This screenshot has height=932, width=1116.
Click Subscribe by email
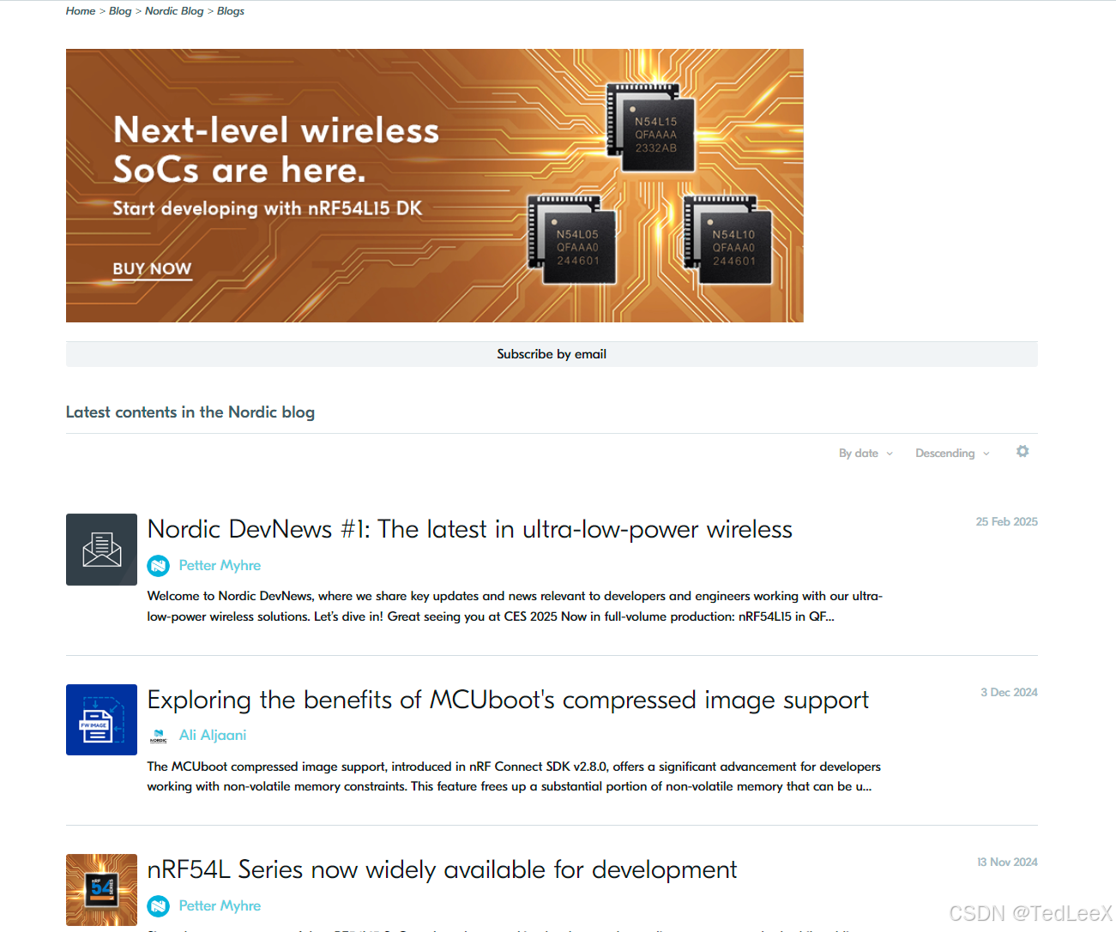point(552,353)
